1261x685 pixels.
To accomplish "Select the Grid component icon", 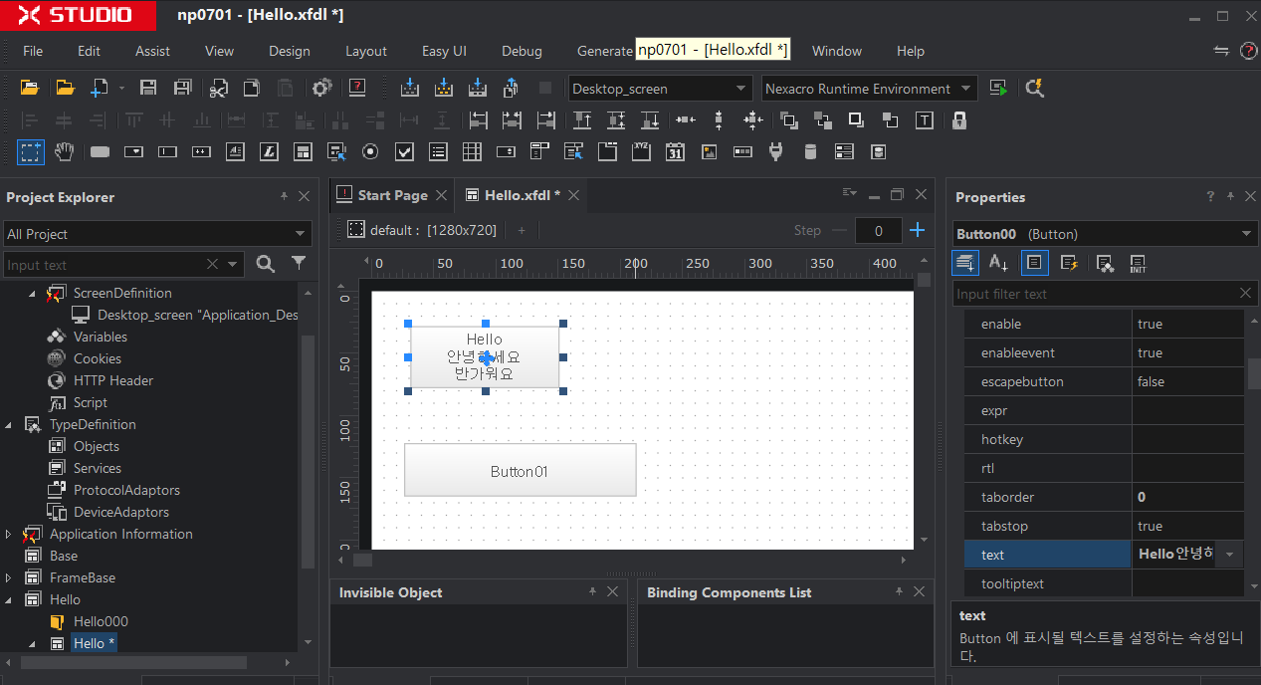I will pos(472,152).
